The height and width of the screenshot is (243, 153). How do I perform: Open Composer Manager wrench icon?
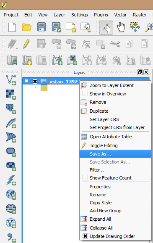86,27
